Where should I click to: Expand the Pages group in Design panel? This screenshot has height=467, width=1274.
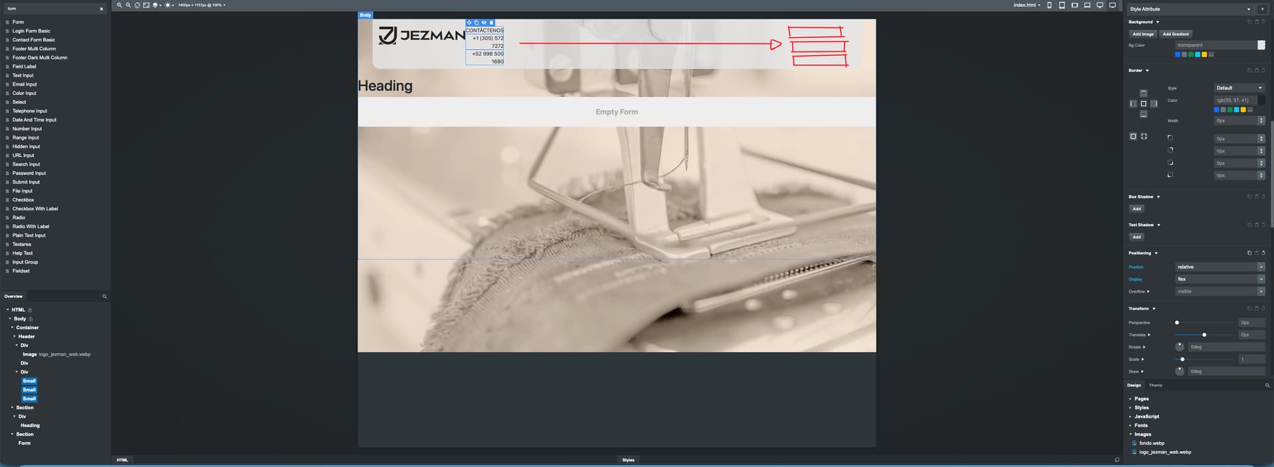click(1141, 399)
